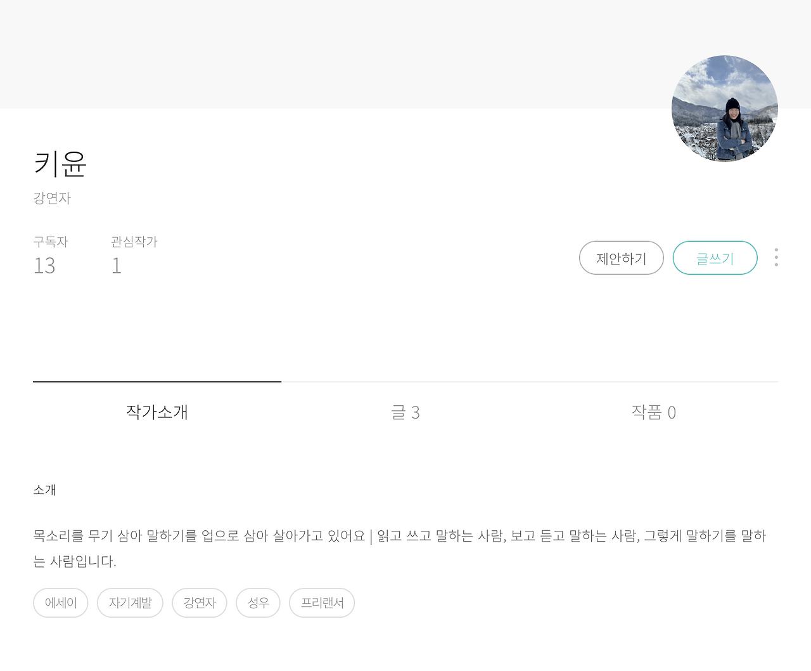Click the active tab underline indicator

click(x=157, y=382)
